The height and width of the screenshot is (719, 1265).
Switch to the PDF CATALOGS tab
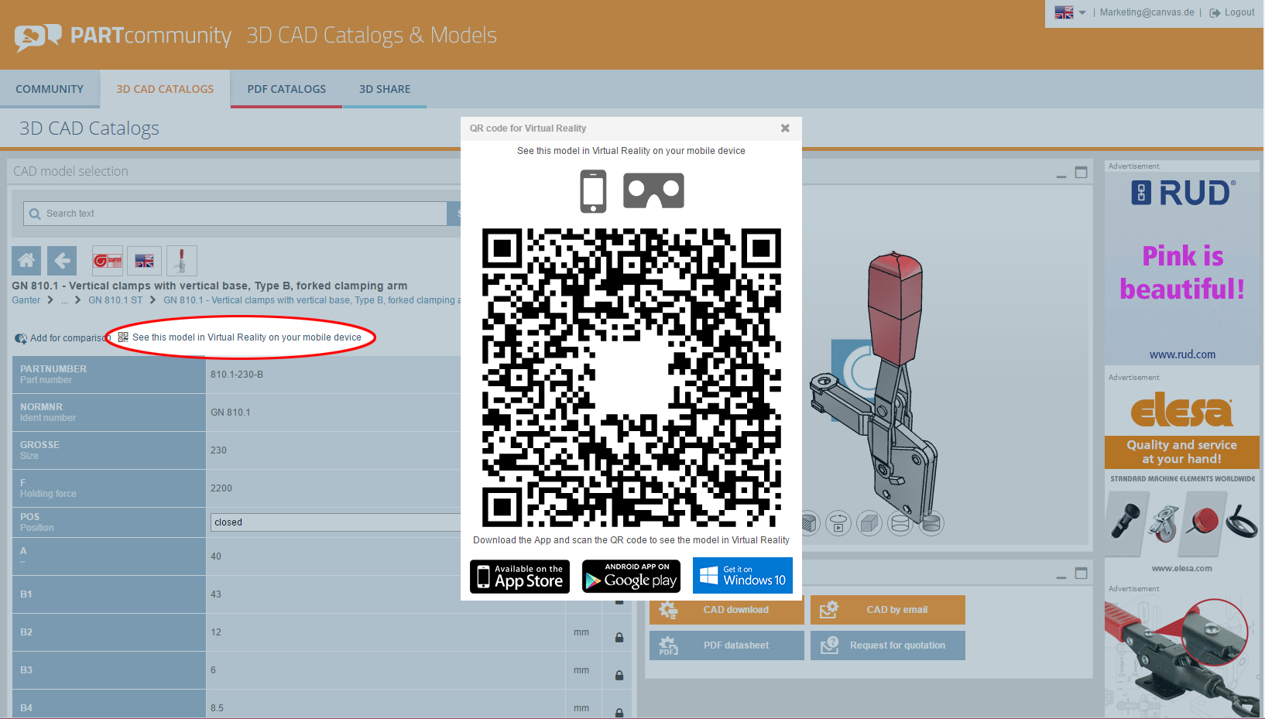286,89
